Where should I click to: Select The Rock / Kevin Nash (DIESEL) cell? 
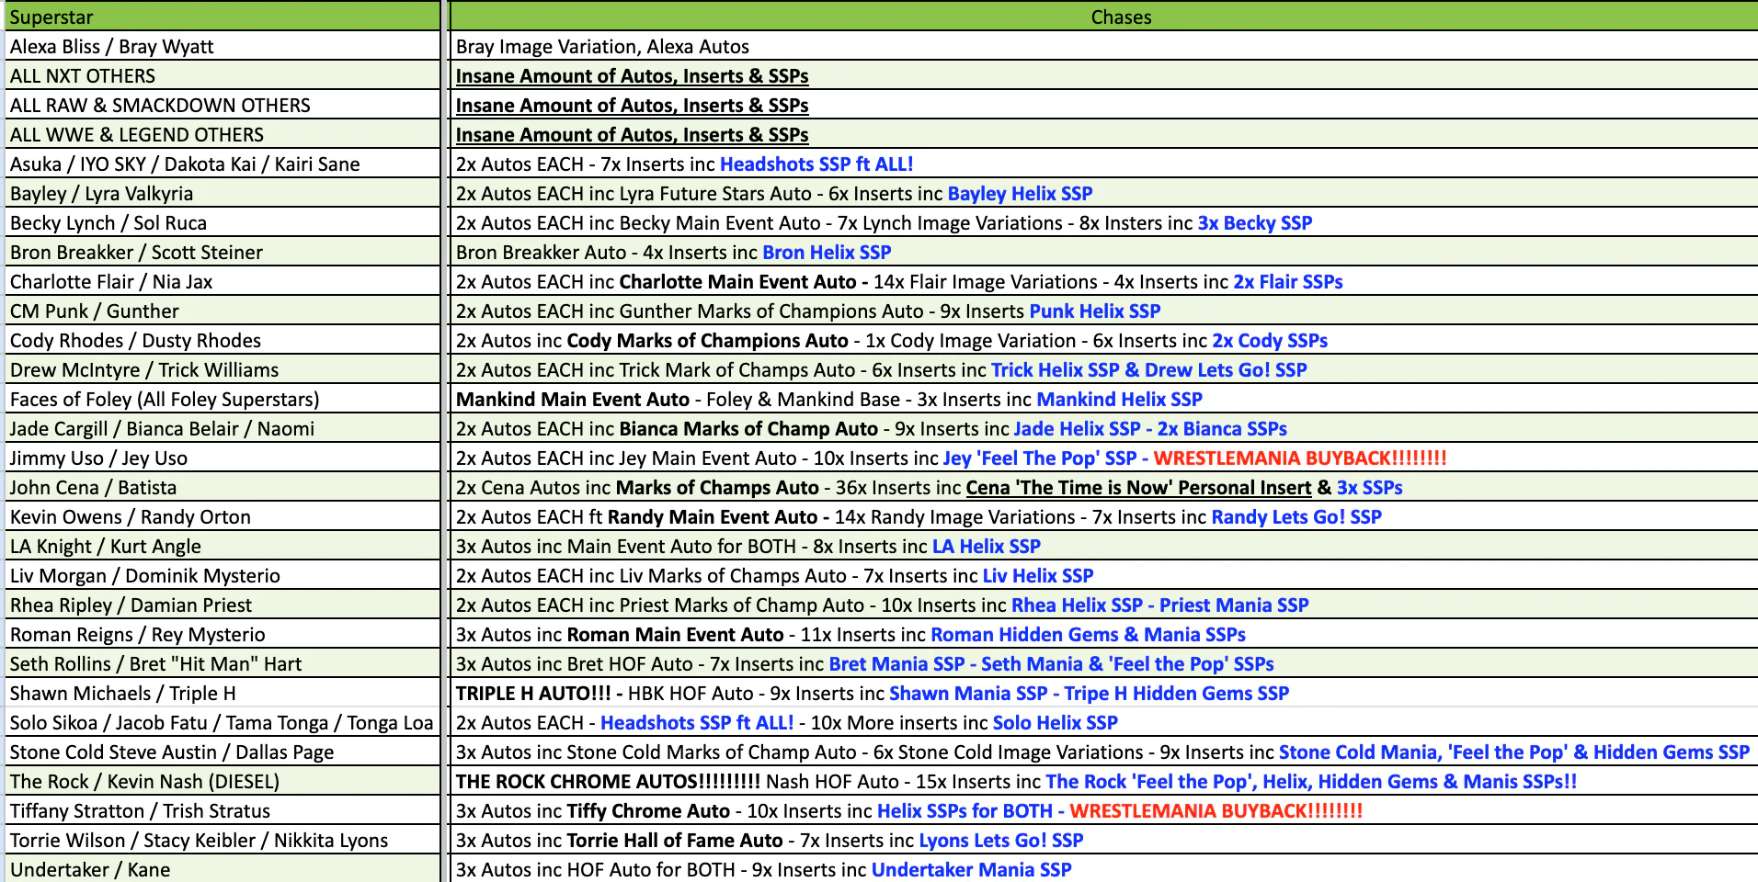coord(223,782)
